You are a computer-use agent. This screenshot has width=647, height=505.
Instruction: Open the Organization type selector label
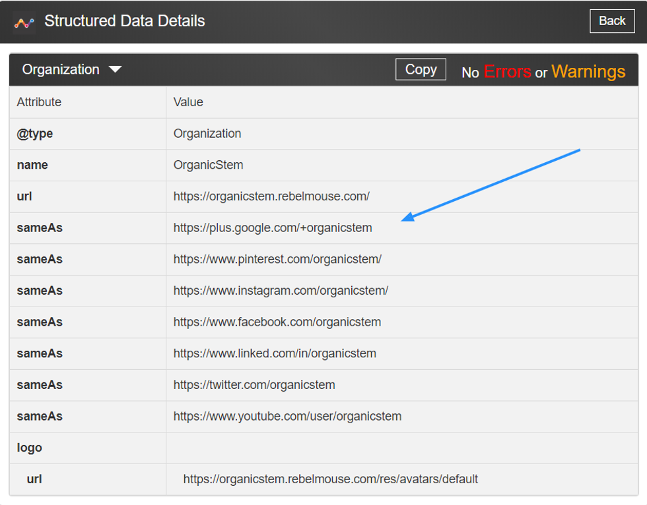(x=61, y=70)
